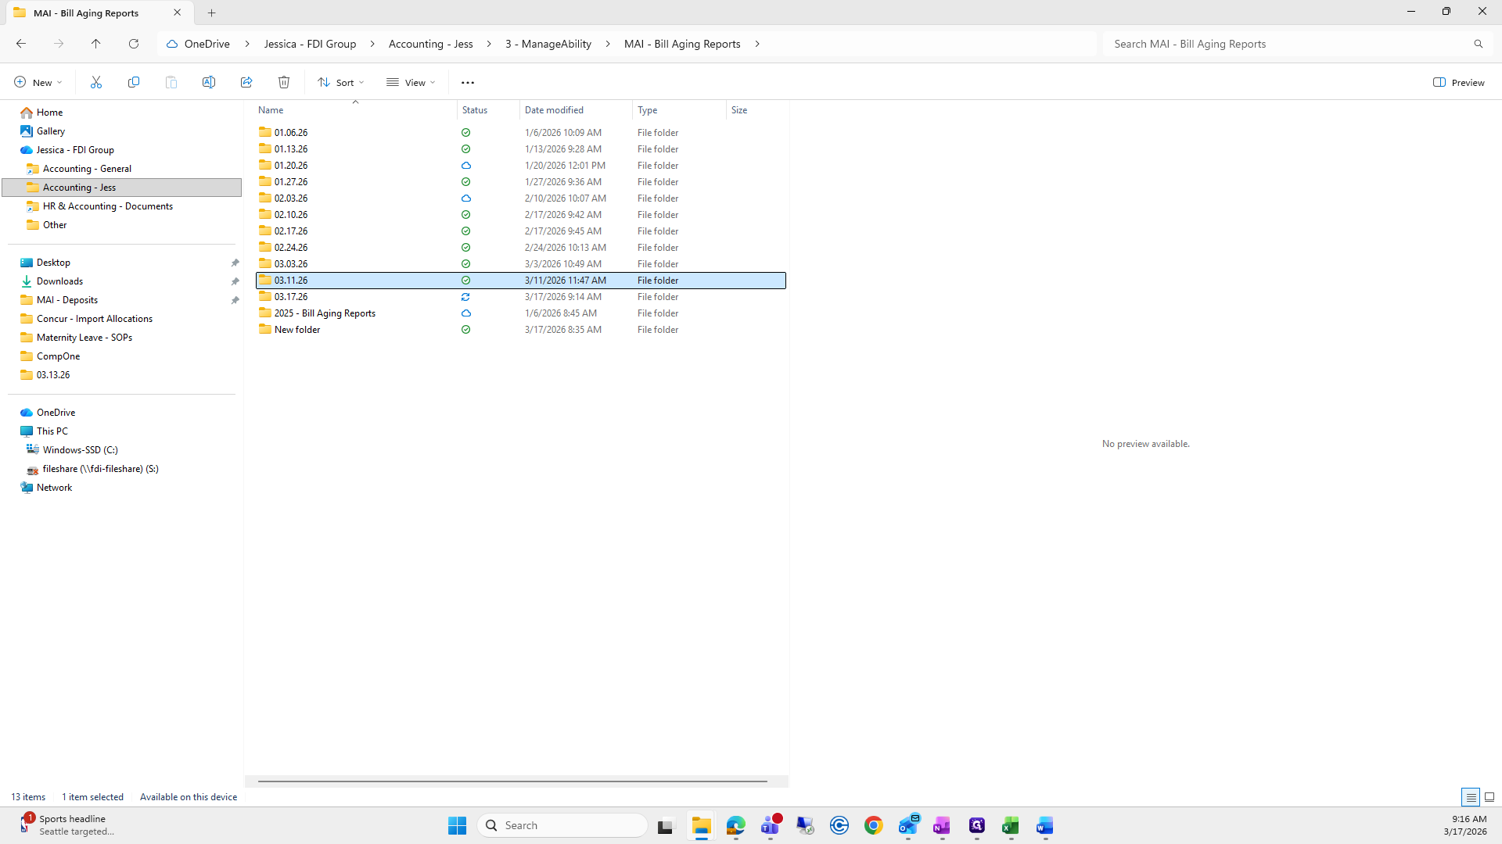Click 3 - ManageAbility breadcrumb segment
Screen dimensions: 1502x844
pyautogui.click(x=548, y=44)
